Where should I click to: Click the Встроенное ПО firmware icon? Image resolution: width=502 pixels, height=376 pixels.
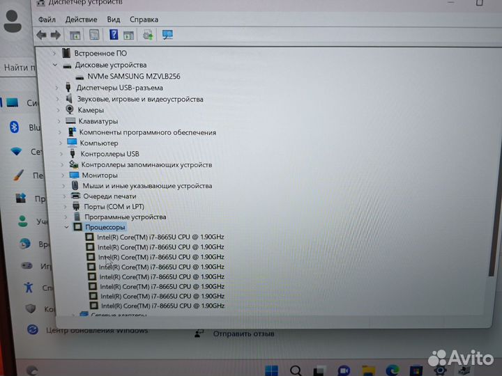[x=66, y=53]
